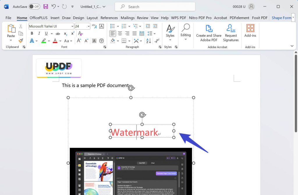Apply strikethrough formatting
This screenshot has height=195, width=298.
(x=58, y=33)
